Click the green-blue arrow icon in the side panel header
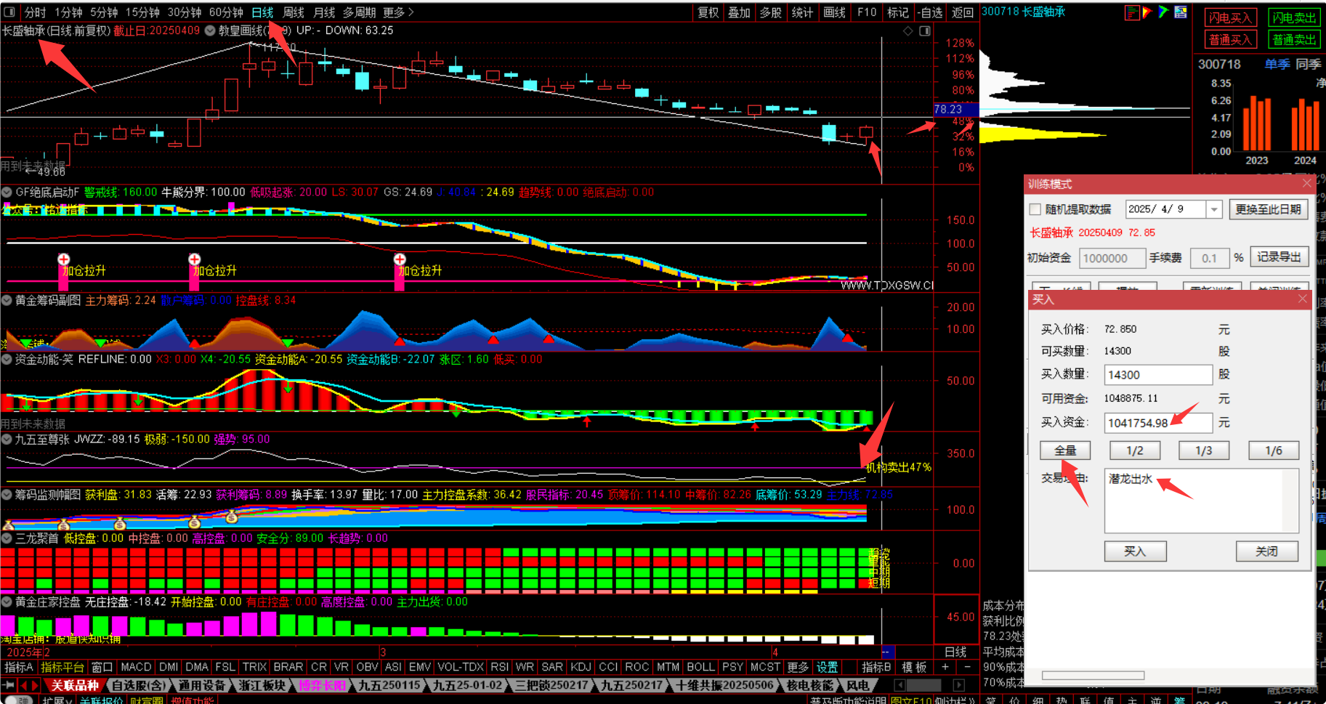1326x704 pixels. [x=1163, y=12]
